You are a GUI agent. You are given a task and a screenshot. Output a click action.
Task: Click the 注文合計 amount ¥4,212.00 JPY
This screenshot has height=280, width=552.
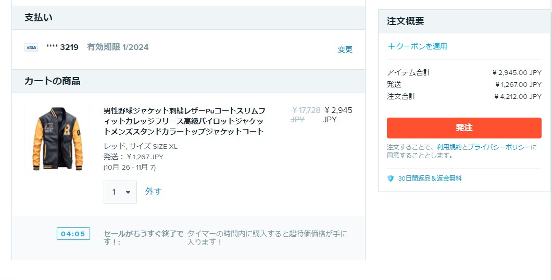pyautogui.click(x=517, y=96)
